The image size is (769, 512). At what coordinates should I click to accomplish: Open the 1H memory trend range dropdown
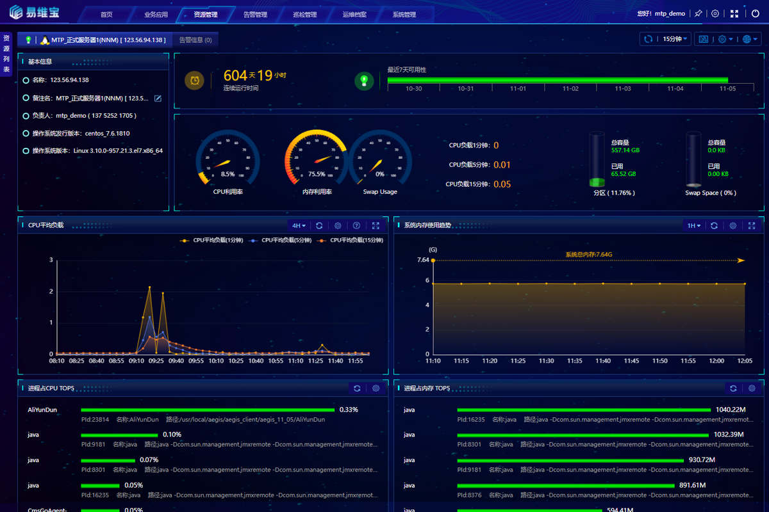point(694,226)
